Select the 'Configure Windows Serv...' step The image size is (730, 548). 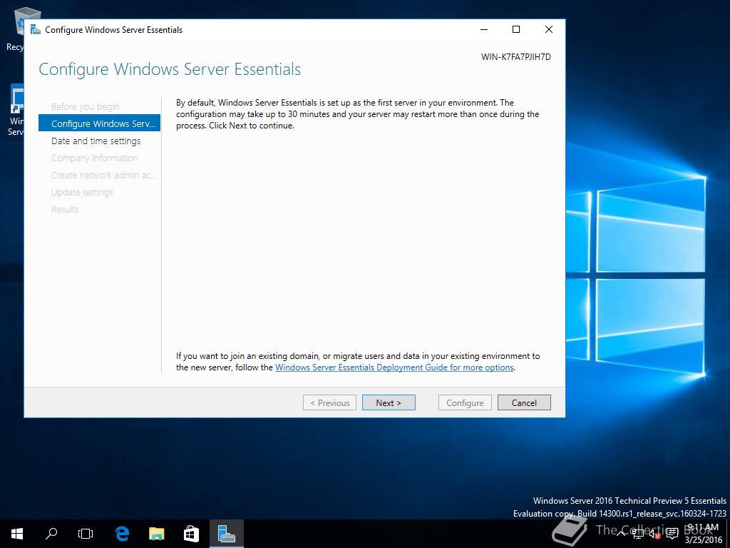99,123
